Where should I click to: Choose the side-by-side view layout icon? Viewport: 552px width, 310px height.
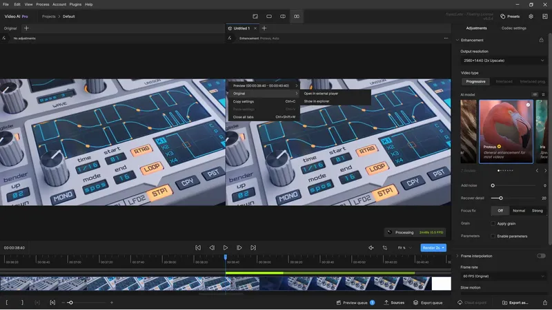click(297, 17)
